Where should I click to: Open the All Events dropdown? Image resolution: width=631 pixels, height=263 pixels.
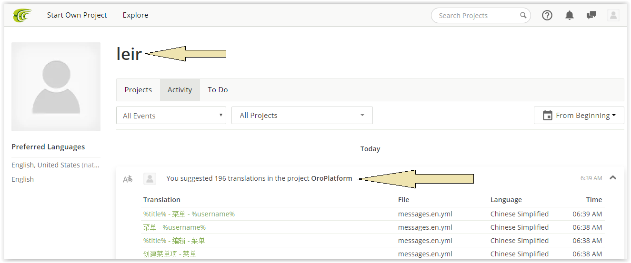(x=171, y=116)
